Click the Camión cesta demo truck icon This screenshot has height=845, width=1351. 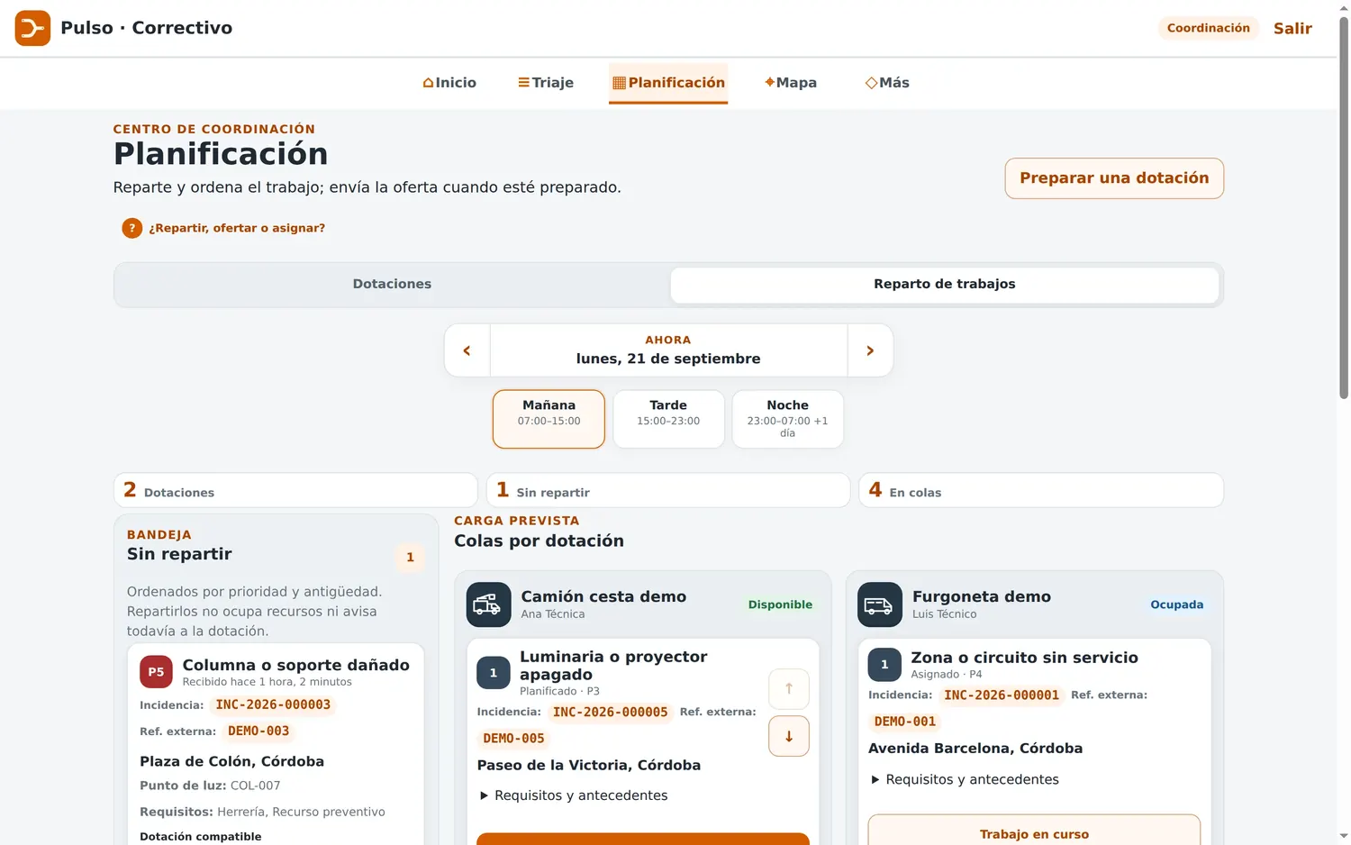(x=488, y=604)
